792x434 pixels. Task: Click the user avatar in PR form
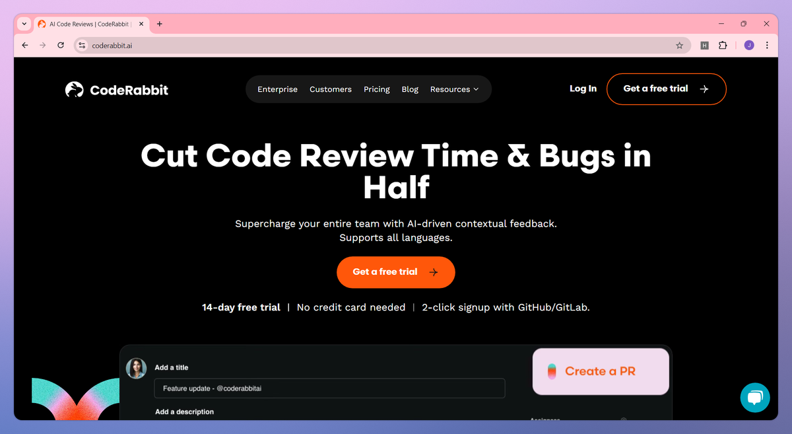click(137, 369)
